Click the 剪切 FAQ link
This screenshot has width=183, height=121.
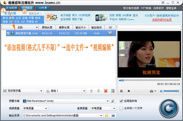click(x=5, y=18)
